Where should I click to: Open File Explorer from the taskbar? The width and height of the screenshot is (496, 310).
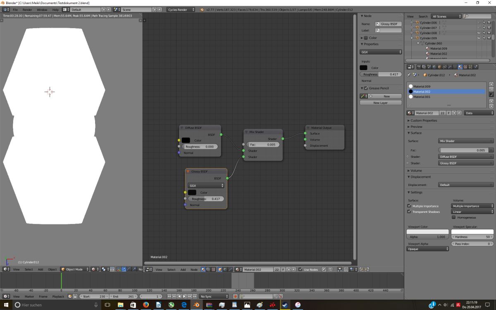click(120, 305)
